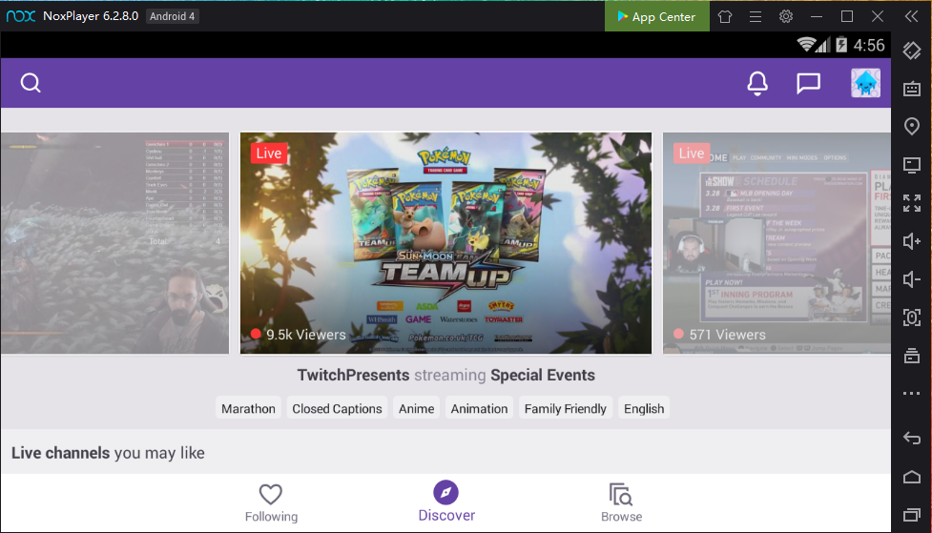Open TwitchPresents channel name
The height and width of the screenshot is (533, 932).
353,376
